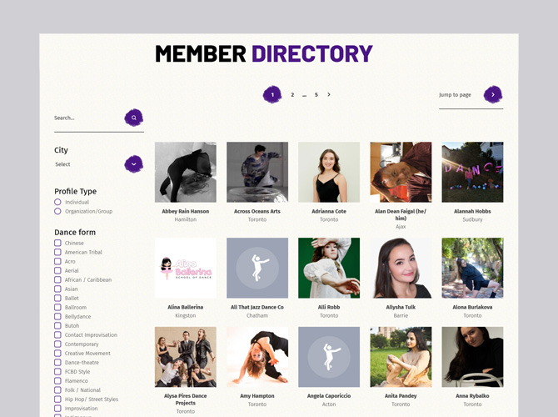Viewport: 558px width, 417px height.
Task: Select the Individual profile type radio
Action: [57, 202]
